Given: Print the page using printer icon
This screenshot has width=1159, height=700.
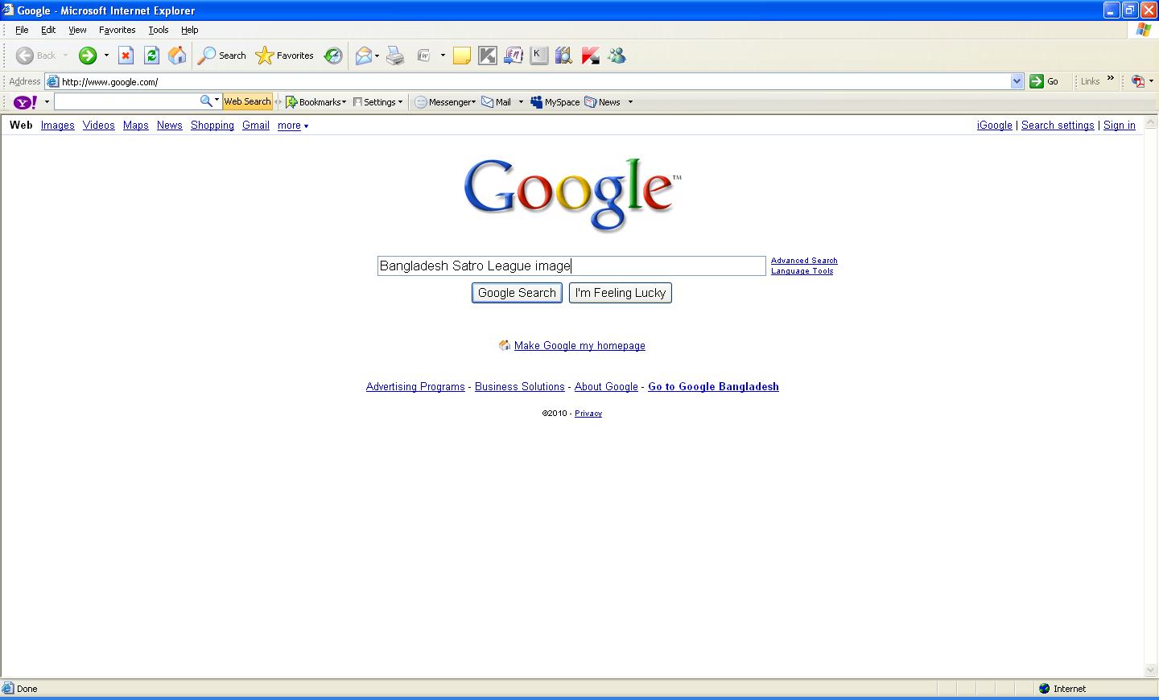Looking at the screenshot, I should (395, 56).
